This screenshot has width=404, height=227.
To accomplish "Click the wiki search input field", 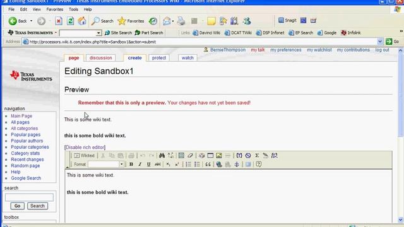I will (29, 197).
